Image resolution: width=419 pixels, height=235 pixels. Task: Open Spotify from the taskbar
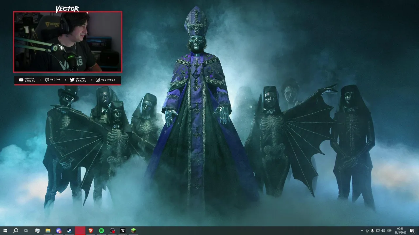click(101, 231)
